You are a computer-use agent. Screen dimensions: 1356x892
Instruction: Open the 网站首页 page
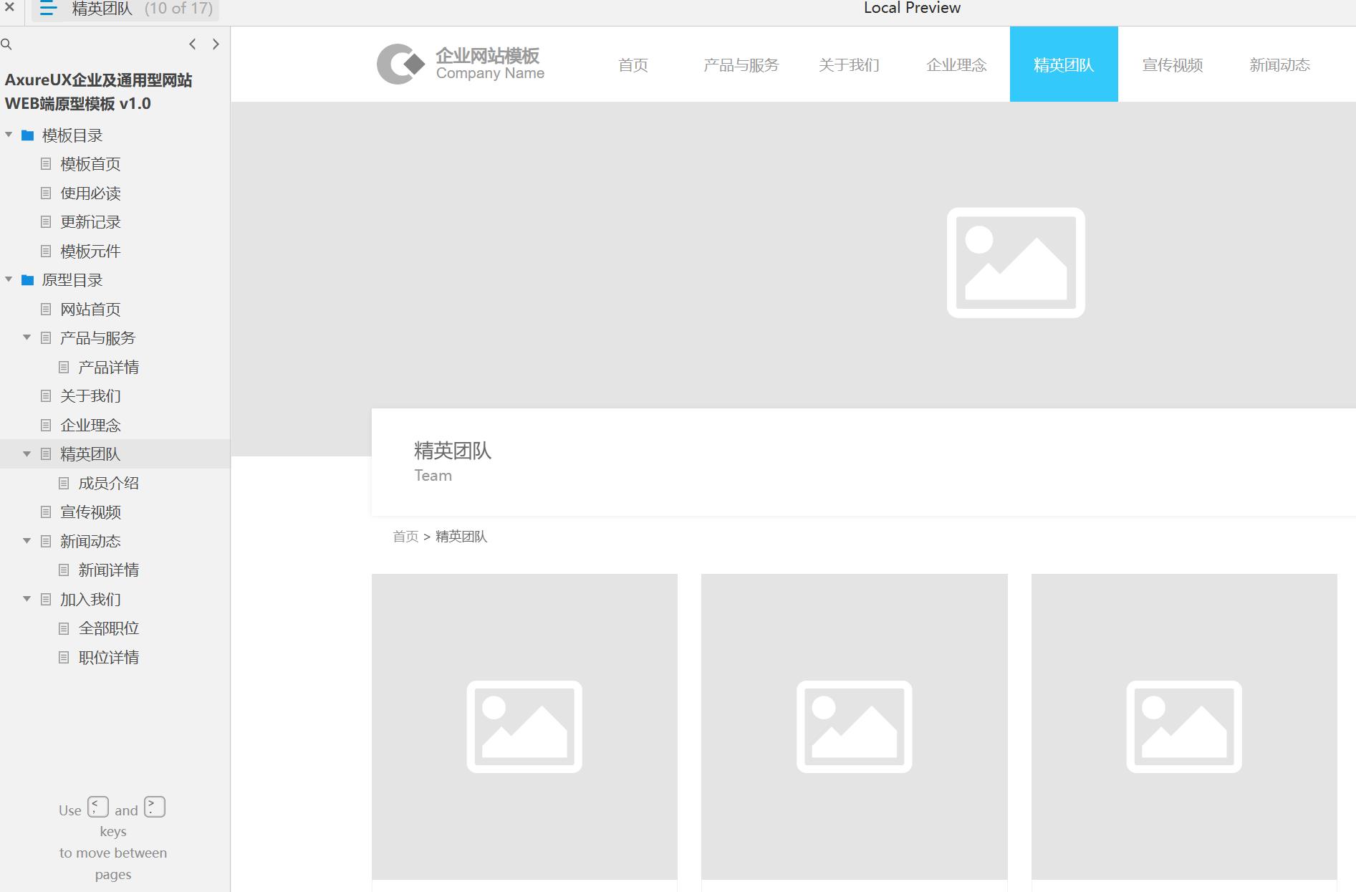click(x=90, y=310)
